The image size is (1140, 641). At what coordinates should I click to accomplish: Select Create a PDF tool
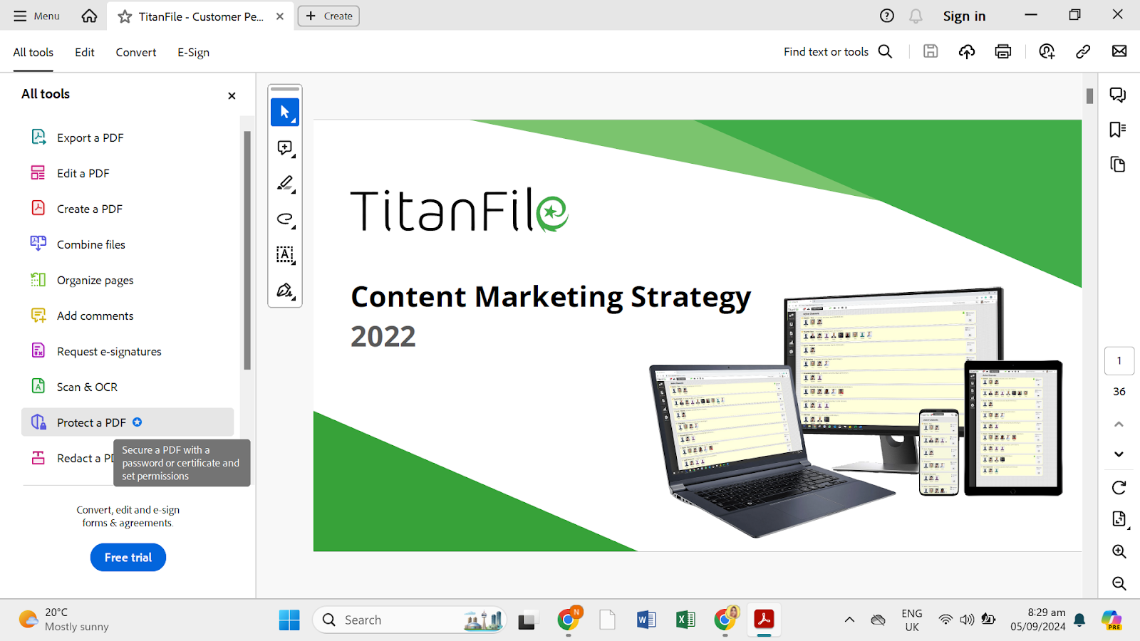pos(128,209)
